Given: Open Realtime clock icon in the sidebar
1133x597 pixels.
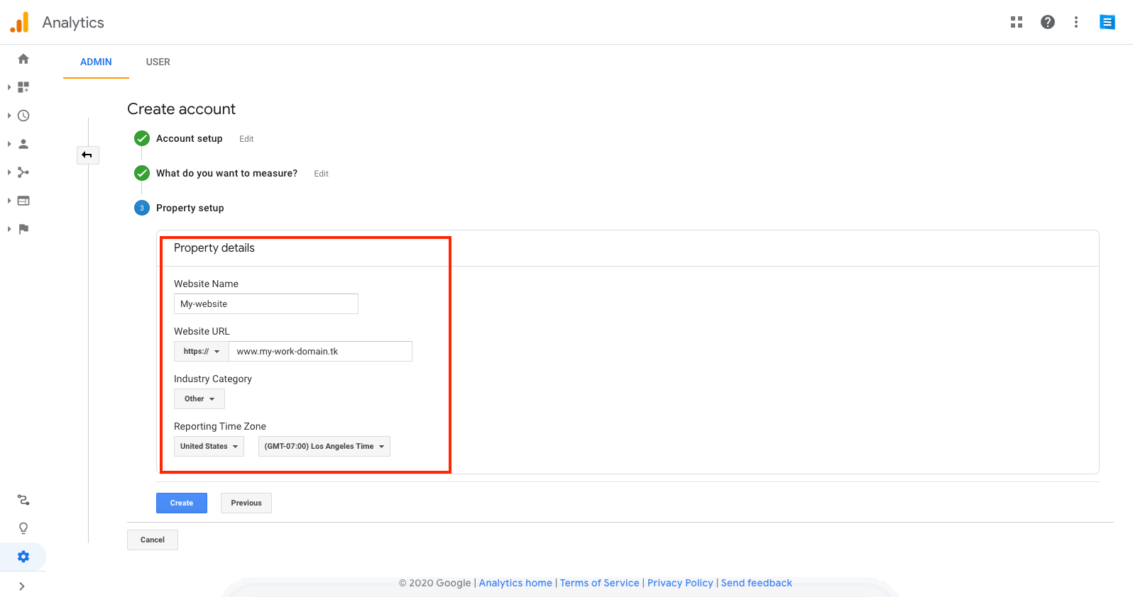Looking at the screenshot, I should (x=23, y=116).
